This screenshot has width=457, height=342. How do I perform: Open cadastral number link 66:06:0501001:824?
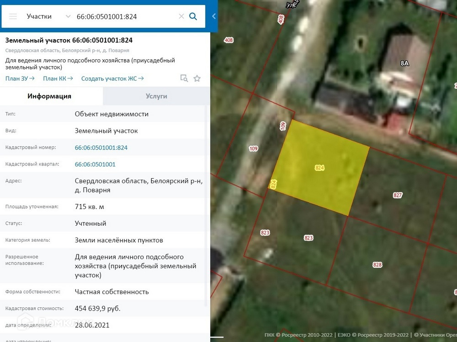tap(101, 148)
